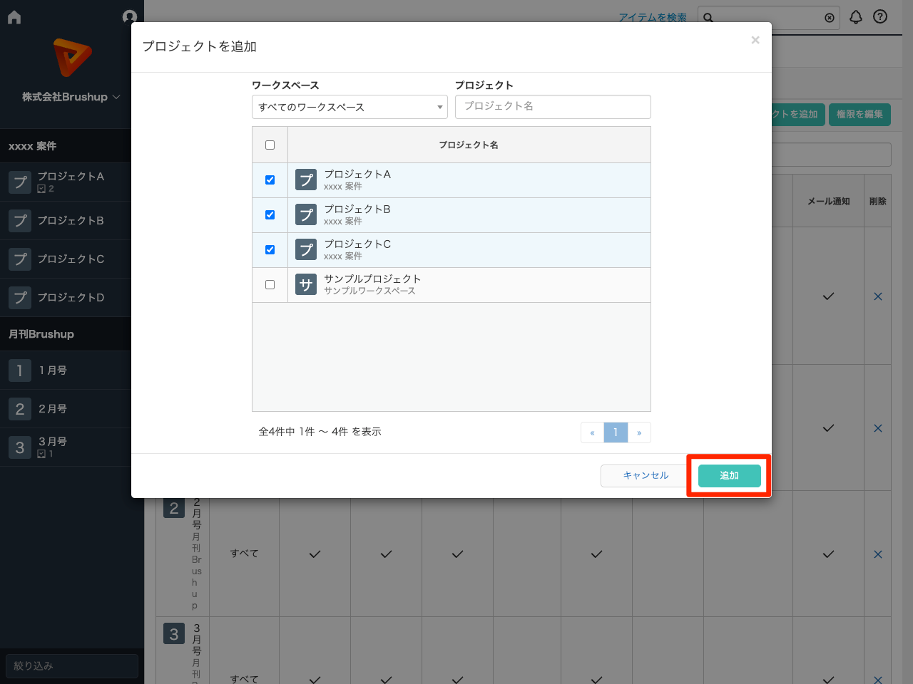Open the help question mark icon

880,16
